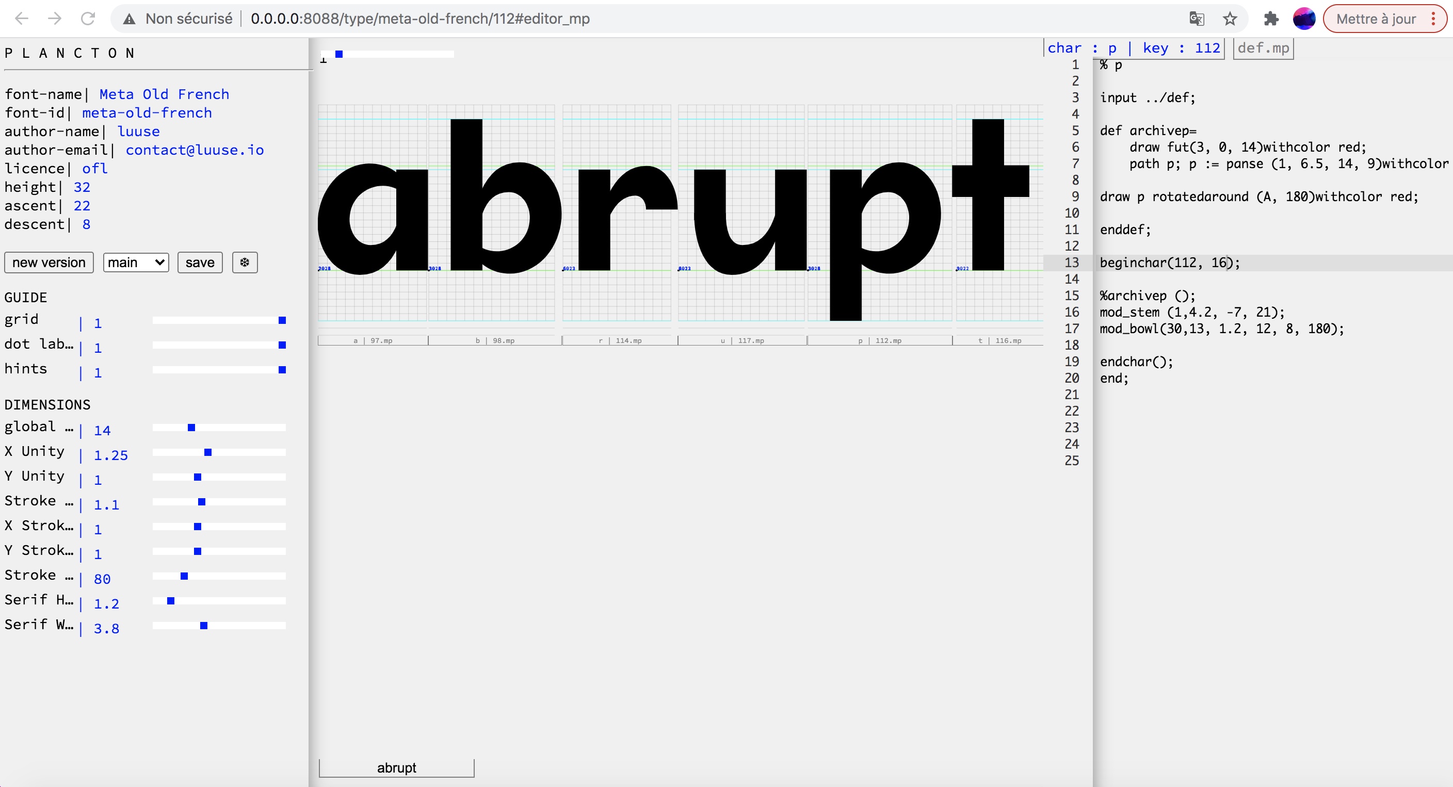
Task: Switch to the def.mp tab
Action: coord(1263,48)
